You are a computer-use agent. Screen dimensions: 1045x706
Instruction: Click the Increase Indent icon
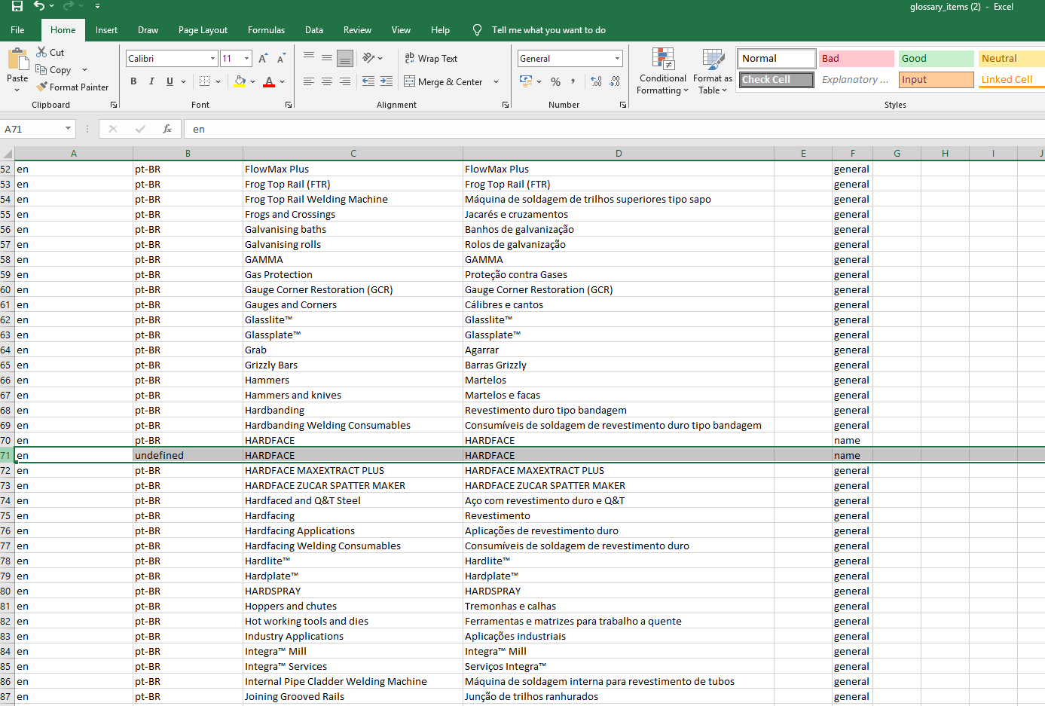click(386, 81)
